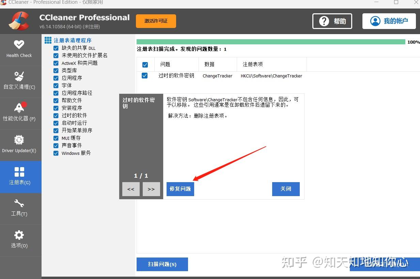Go to next issue with >> button
420x279 pixels.
click(151, 189)
